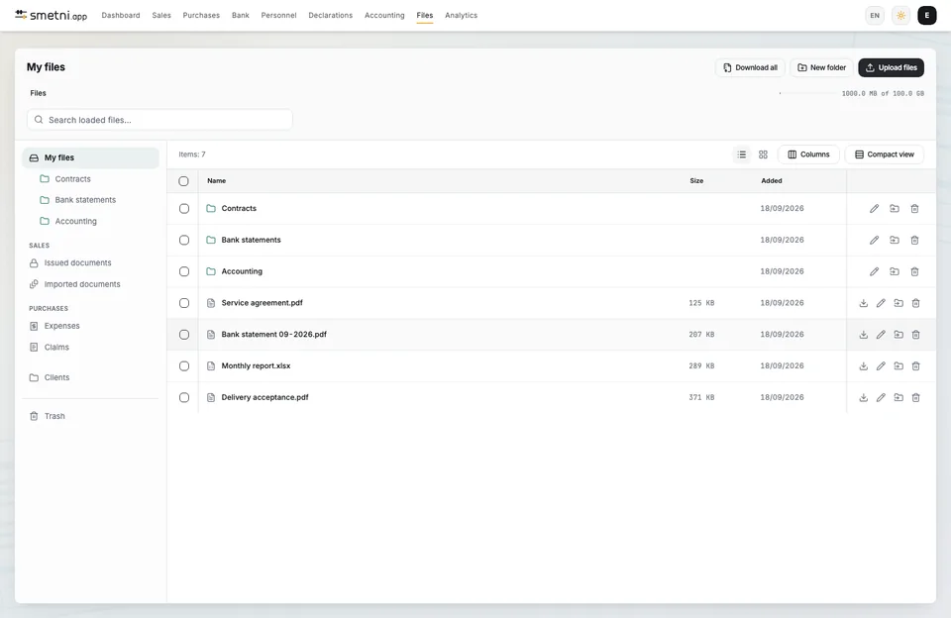The height and width of the screenshot is (618, 951).
Task: Focus the Search loaded files field
Action: (159, 120)
